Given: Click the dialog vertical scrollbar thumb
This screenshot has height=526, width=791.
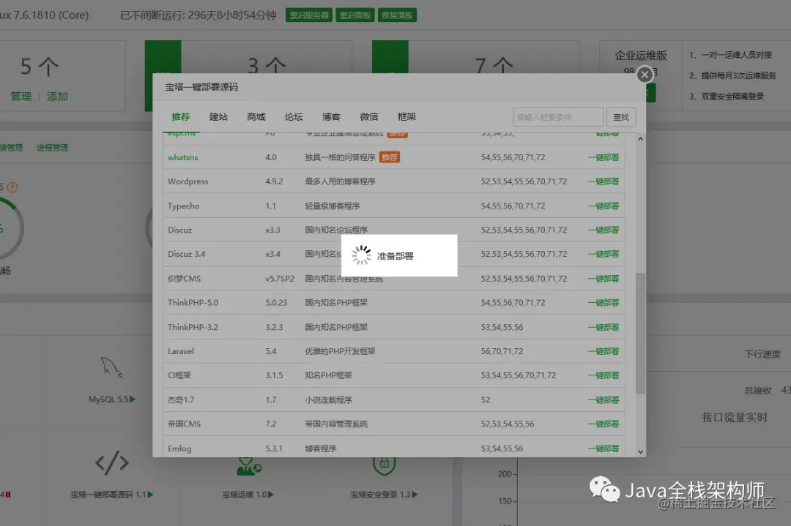Looking at the screenshot, I should click(x=640, y=333).
